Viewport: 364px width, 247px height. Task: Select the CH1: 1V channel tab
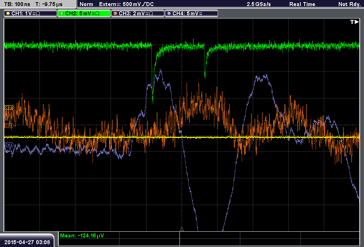pos(31,14)
